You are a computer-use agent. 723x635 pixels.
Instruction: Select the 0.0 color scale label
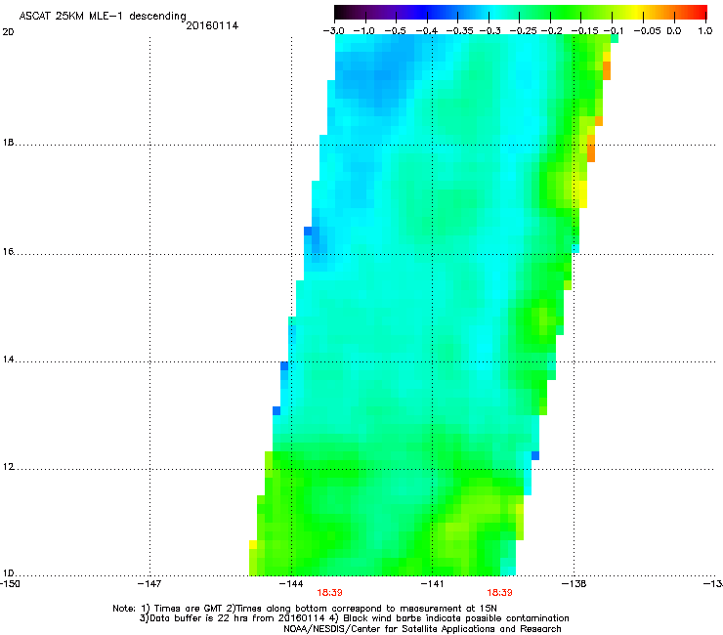[x=674, y=31]
